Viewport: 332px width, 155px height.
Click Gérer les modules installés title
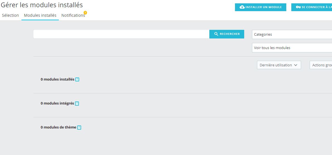click(x=42, y=5)
